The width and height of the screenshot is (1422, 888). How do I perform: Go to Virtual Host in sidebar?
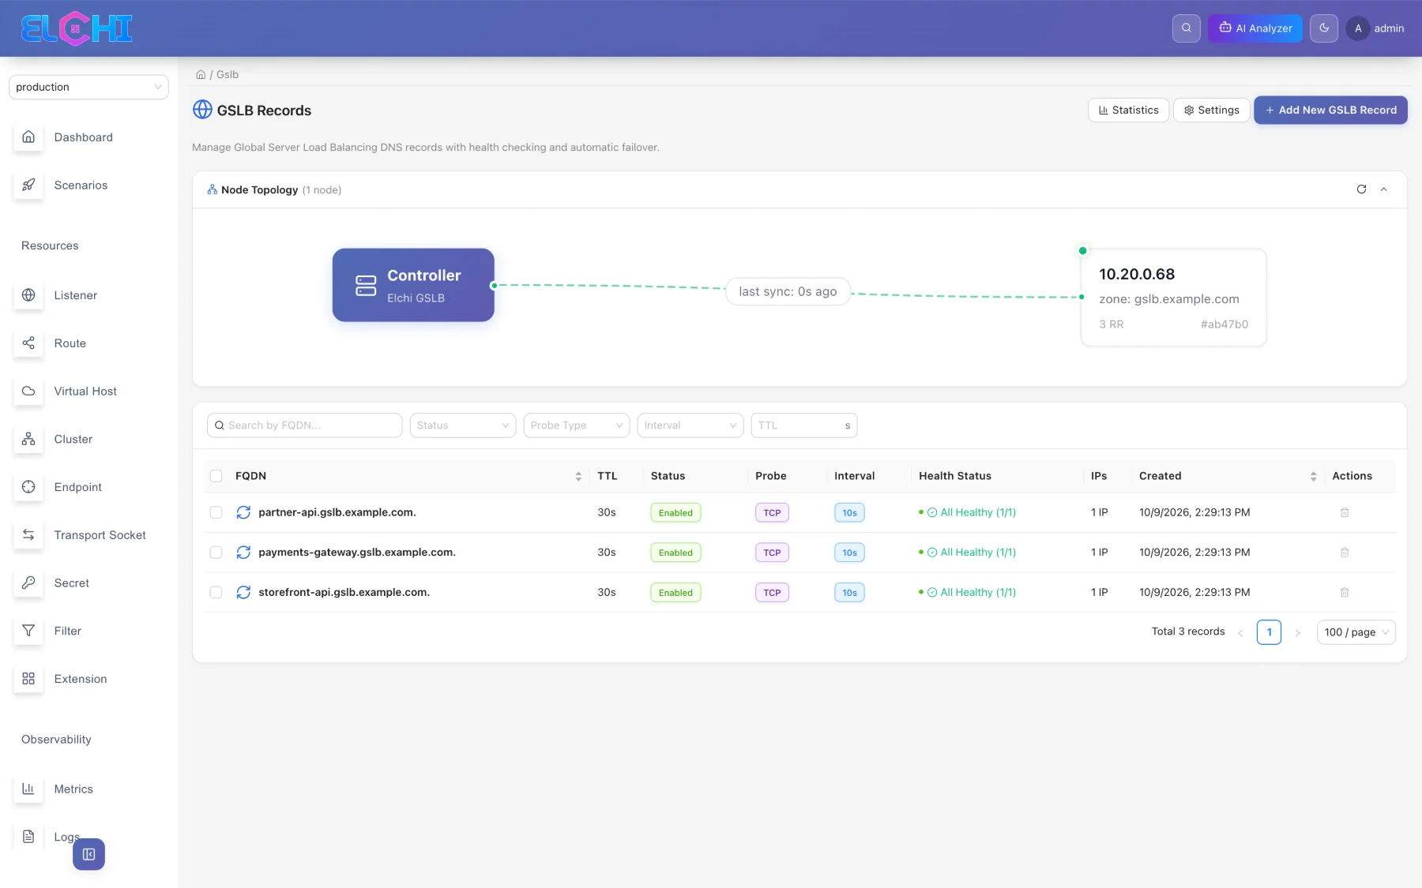85,392
